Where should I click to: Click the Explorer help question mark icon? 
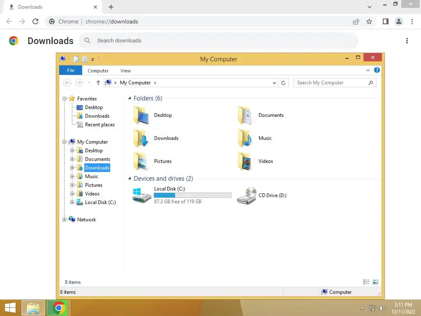pyautogui.click(x=377, y=70)
